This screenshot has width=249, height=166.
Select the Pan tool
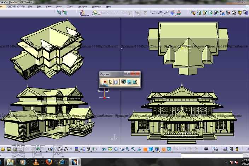116,149
